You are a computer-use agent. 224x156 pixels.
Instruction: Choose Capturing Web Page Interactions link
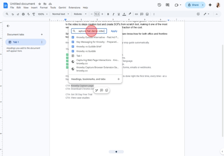pyautogui.click(x=95, y=62)
